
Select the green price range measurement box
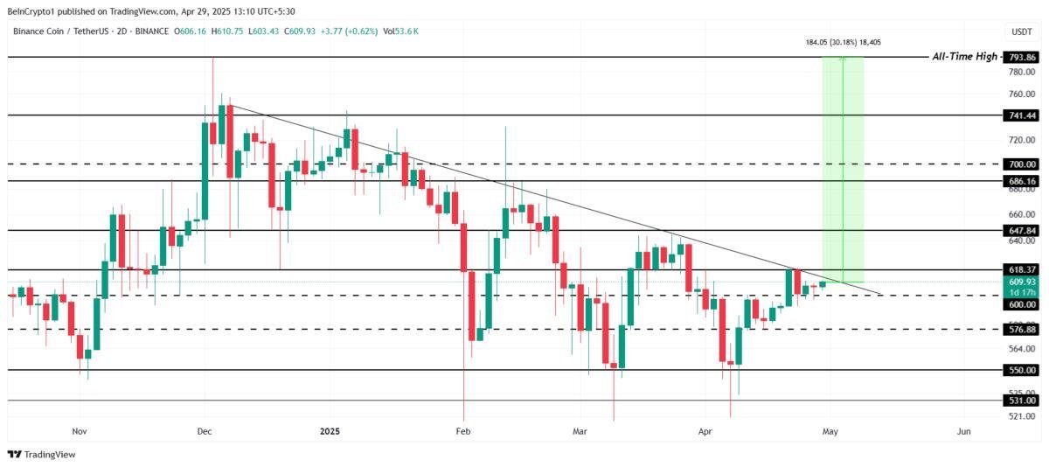click(843, 169)
